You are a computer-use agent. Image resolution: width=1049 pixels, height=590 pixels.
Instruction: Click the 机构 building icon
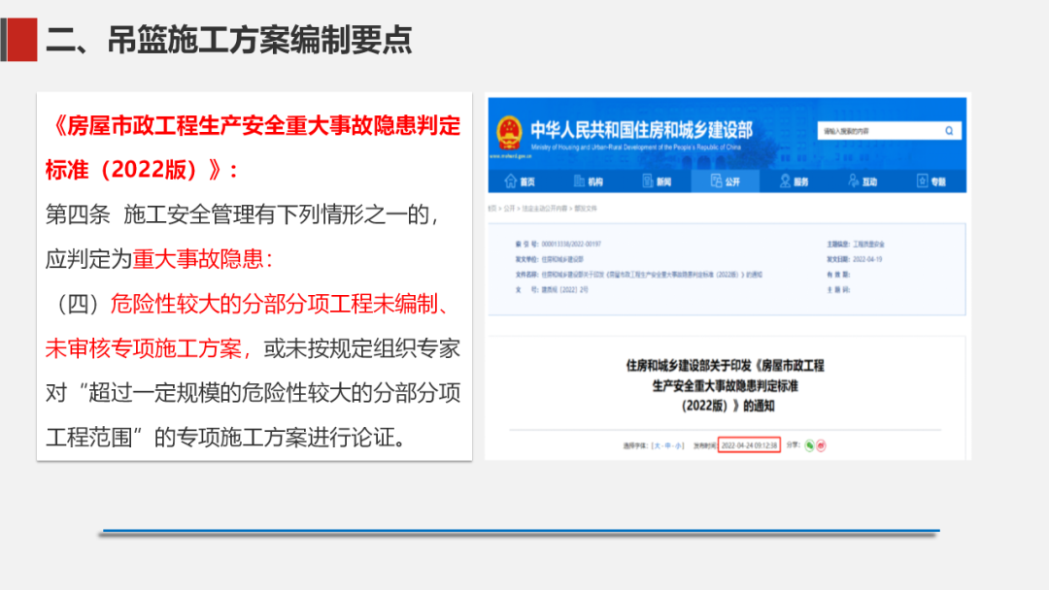(579, 181)
